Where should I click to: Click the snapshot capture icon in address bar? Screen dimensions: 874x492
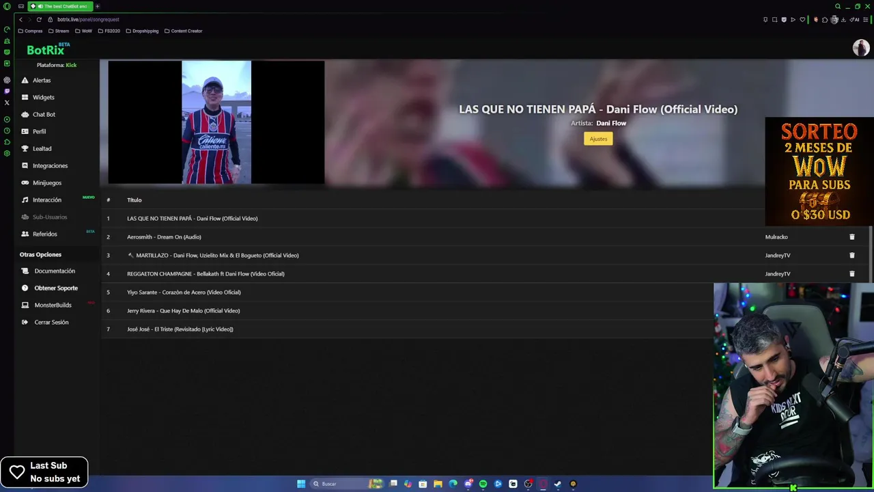[x=774, y=20]
